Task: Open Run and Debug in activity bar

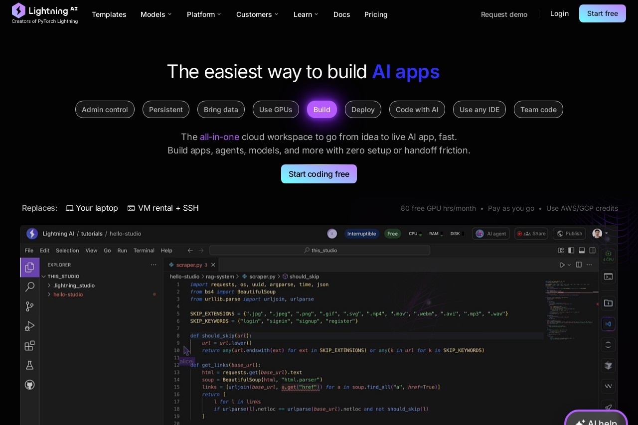Action: (x=30, y=326)
